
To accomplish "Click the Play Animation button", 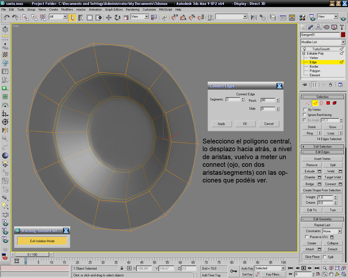I will coord(304,268).
